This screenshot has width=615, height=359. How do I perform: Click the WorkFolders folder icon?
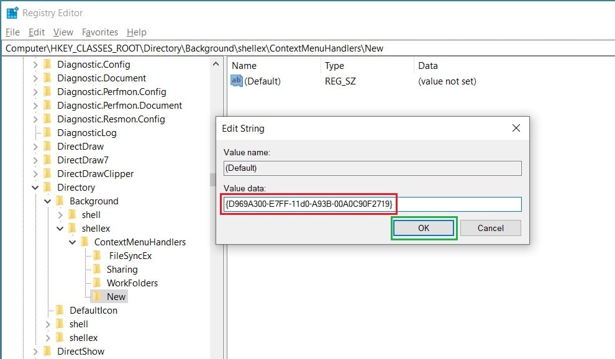[98, 283]
